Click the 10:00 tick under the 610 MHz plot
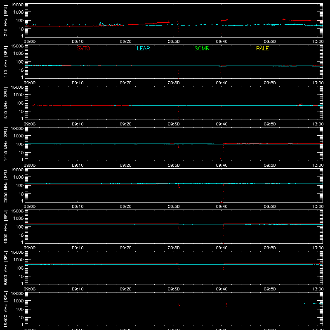The image size is (330, 330). [x=318, y=124]
